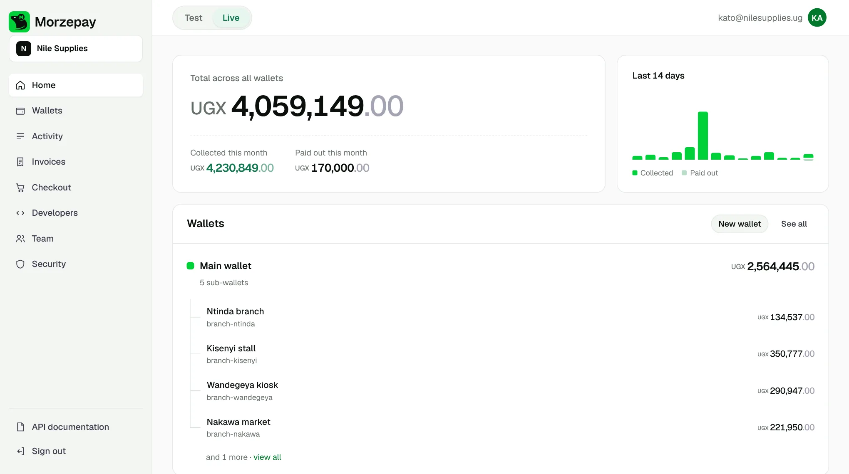Click the view all sub-wallets link

click(x=267, y=457)
